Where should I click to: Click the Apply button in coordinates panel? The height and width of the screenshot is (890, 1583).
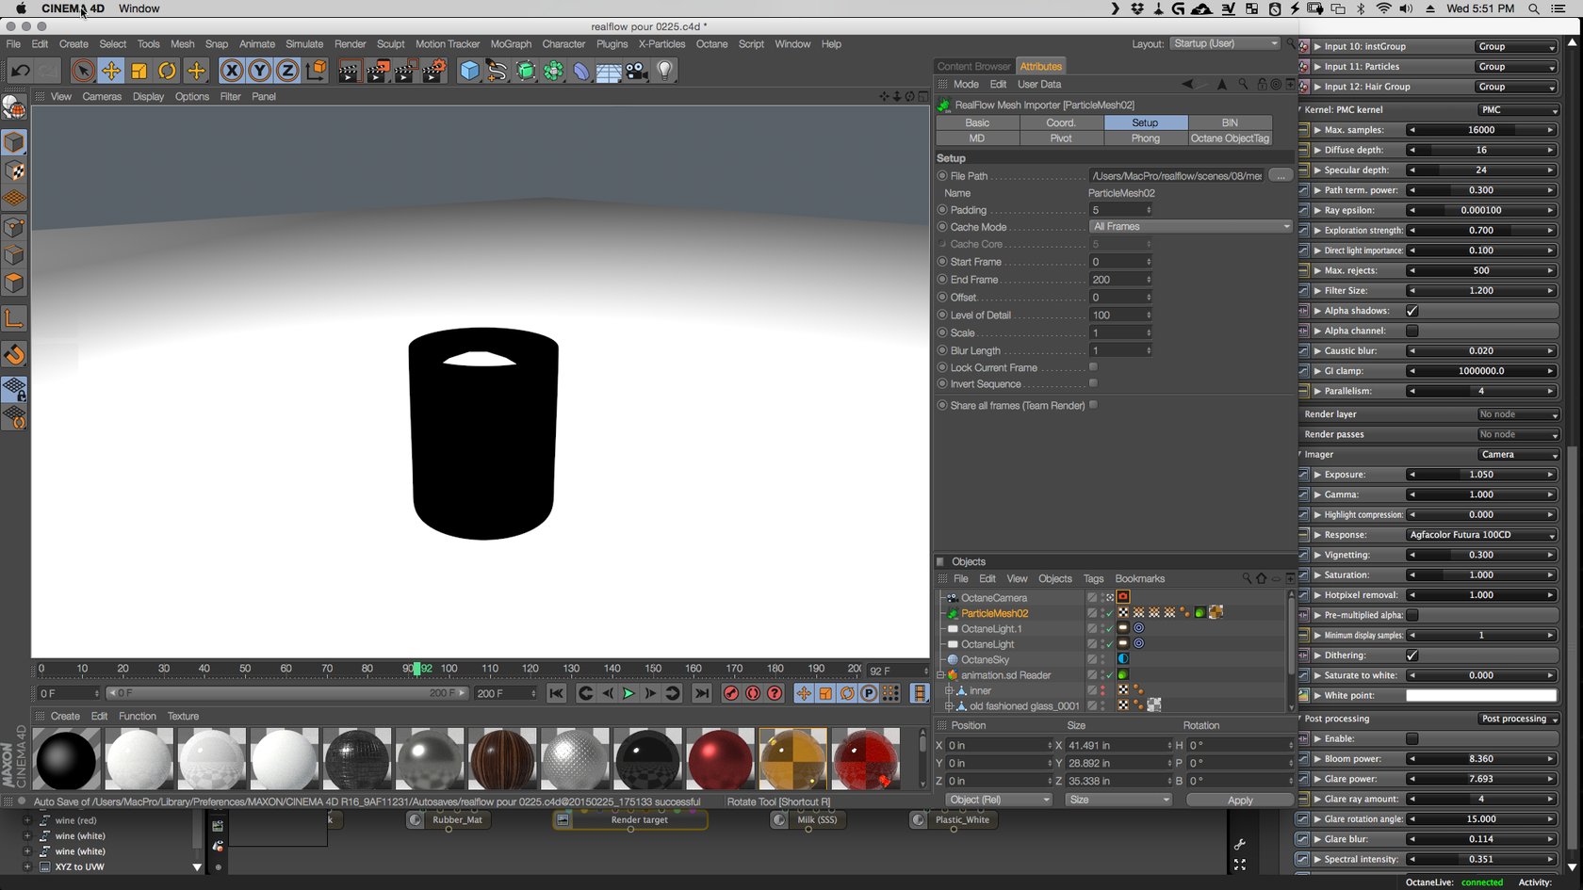1239,800
